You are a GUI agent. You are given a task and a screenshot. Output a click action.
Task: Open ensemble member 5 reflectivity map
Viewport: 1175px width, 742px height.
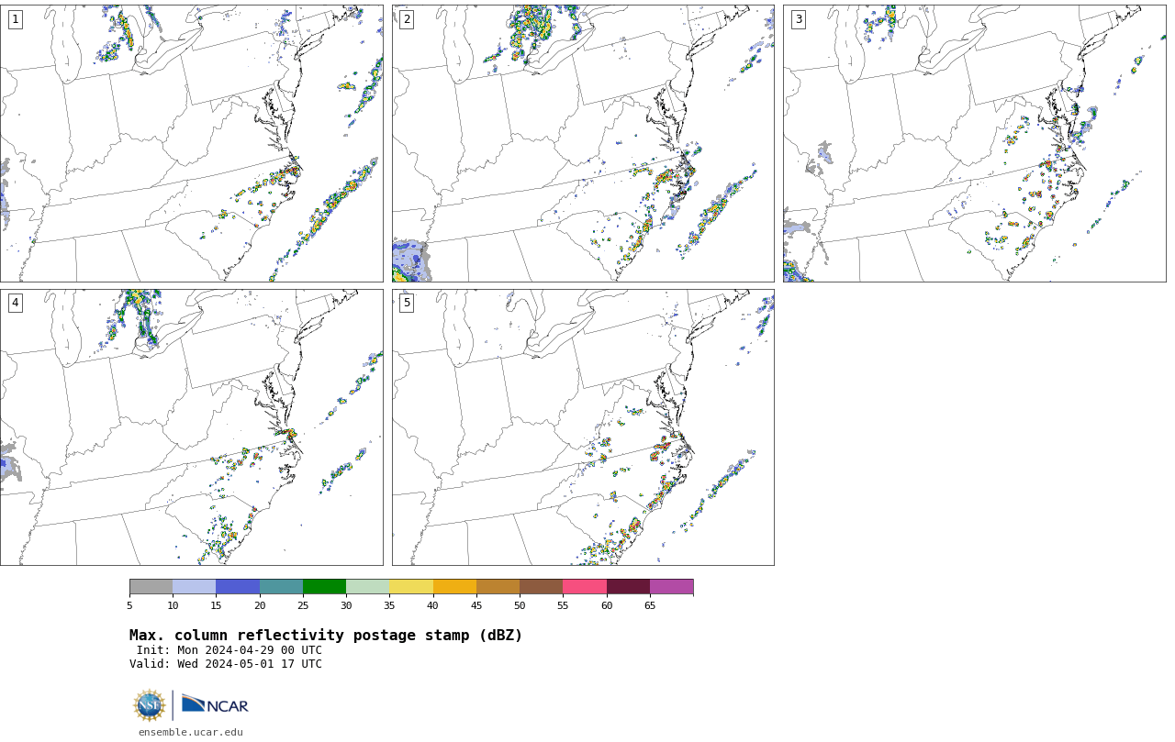583,427
